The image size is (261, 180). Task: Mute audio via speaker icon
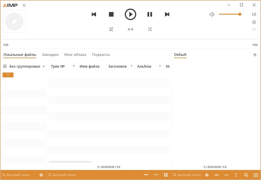tap(212, 14)
